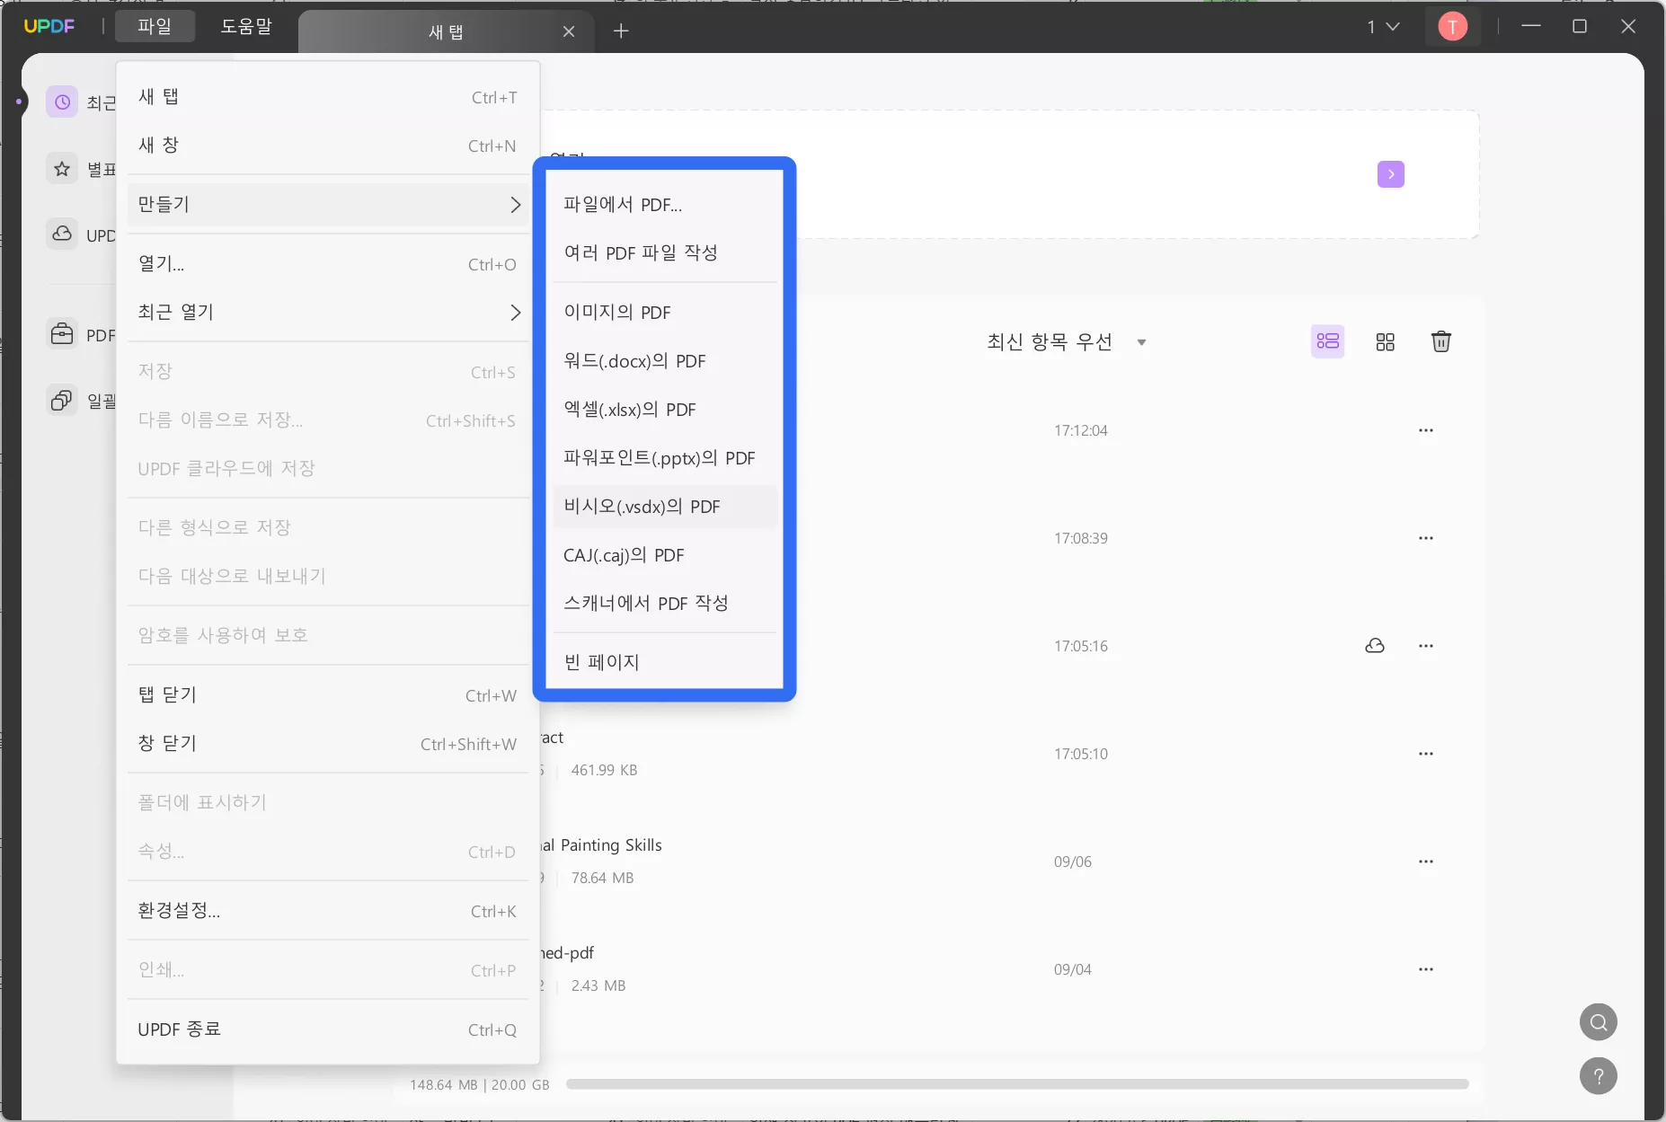Viewport: 1666px width, 1122px height.
Task: Click the batch process icon in sidebar
Action: pos(62,400)
